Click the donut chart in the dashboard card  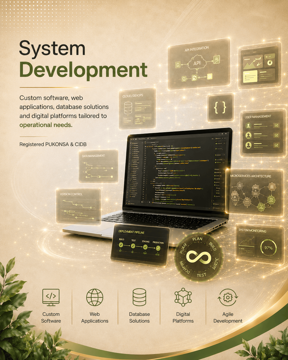point(270,62)
